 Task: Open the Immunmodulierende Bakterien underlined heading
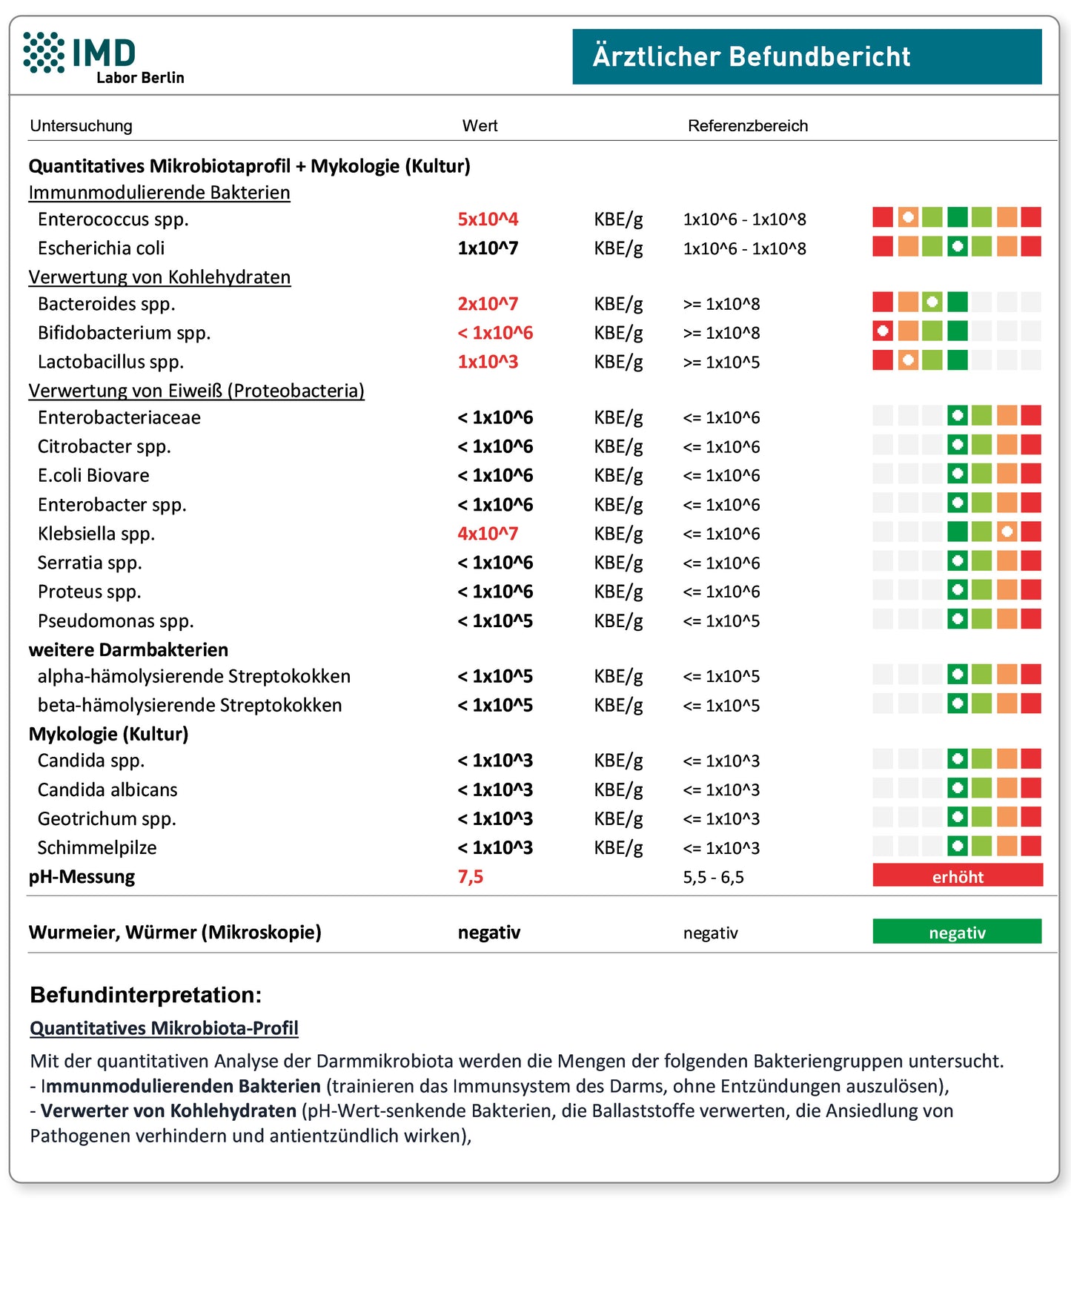pyautogui.click(x=159, y=193)
